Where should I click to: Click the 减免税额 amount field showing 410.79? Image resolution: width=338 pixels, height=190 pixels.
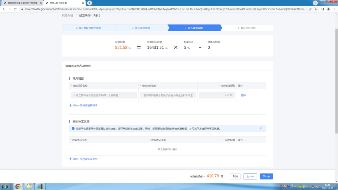click(217, 95)
